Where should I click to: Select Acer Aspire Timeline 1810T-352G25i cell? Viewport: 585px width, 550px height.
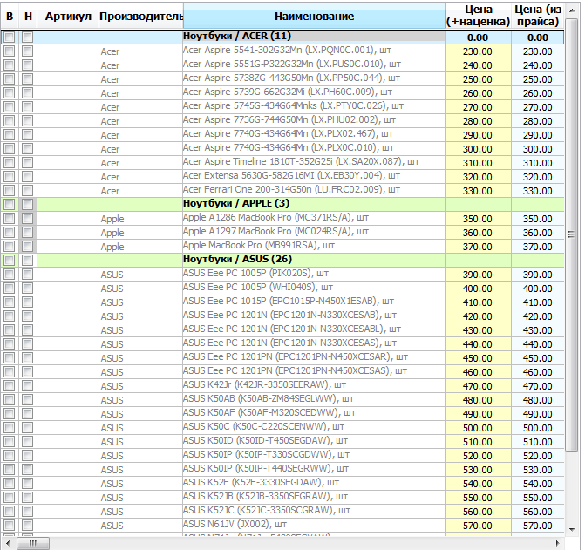tap(314, 163)
